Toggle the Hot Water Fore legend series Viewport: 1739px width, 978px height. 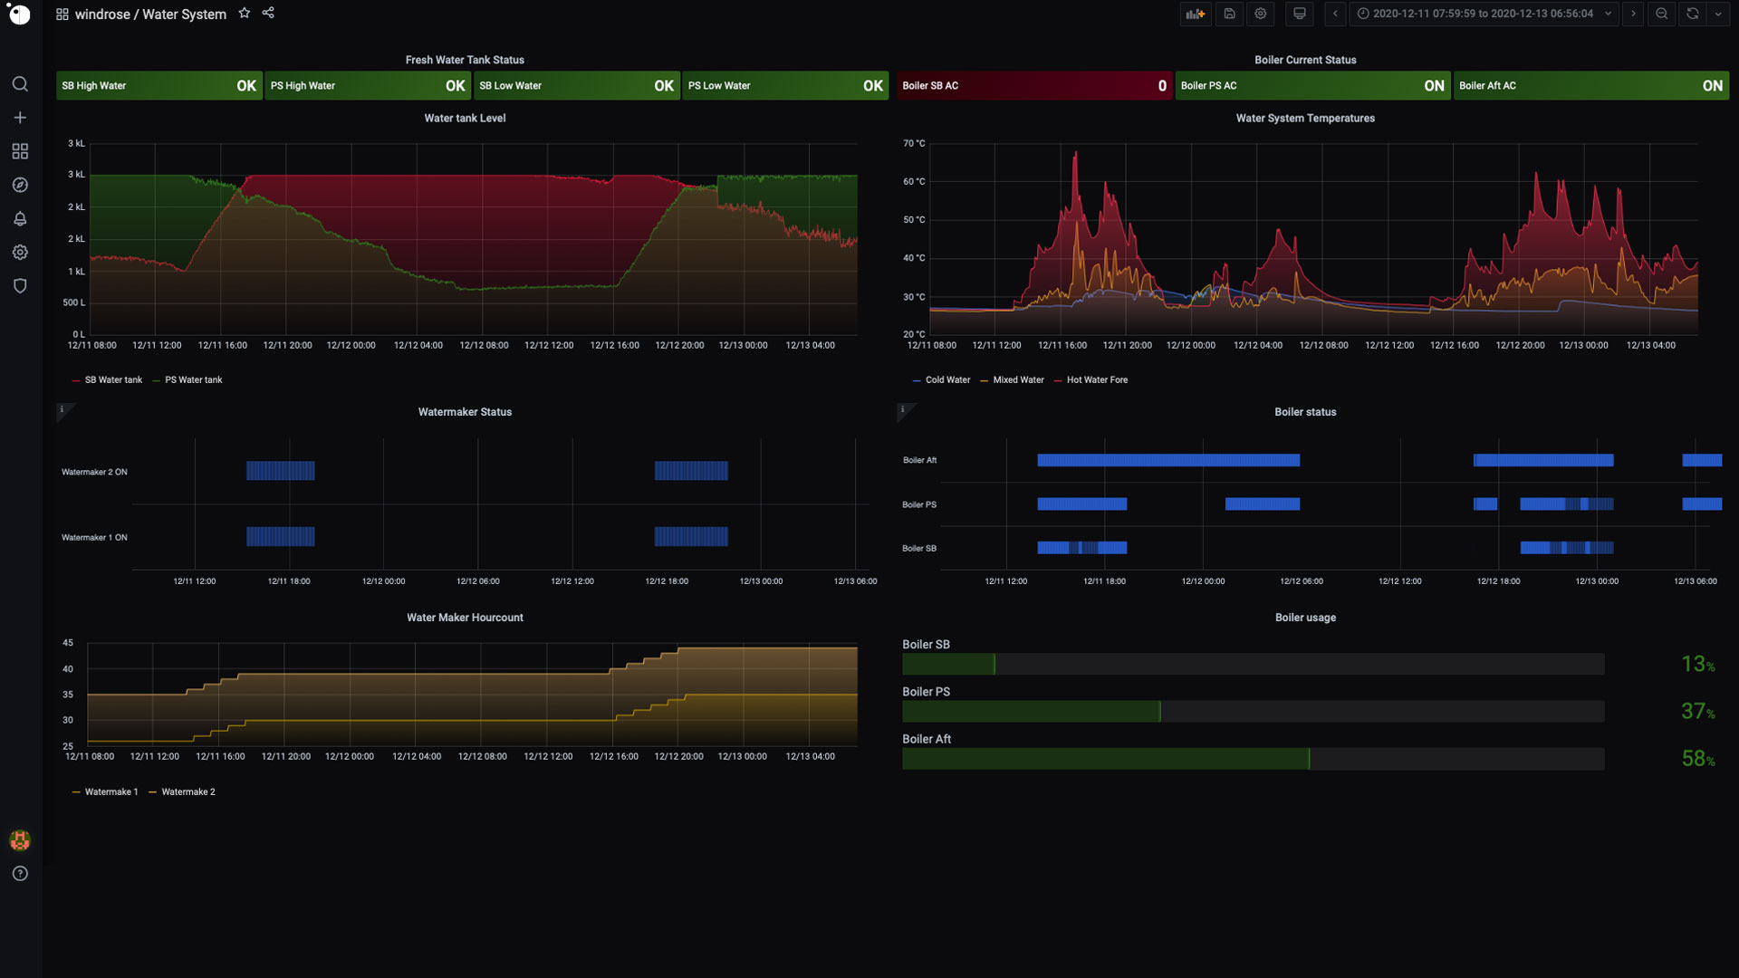tap(1096, 380)
